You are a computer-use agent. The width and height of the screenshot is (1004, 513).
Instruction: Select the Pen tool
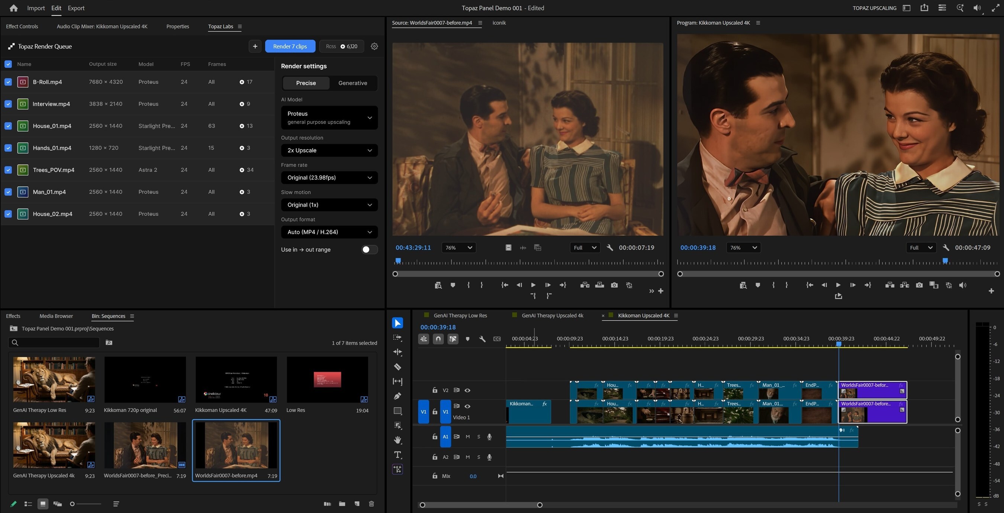click(x=398, y=396)
